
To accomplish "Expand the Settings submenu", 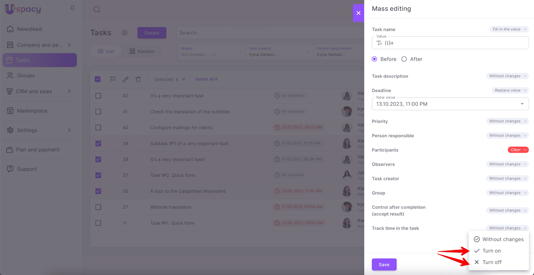I will point(69,130).
